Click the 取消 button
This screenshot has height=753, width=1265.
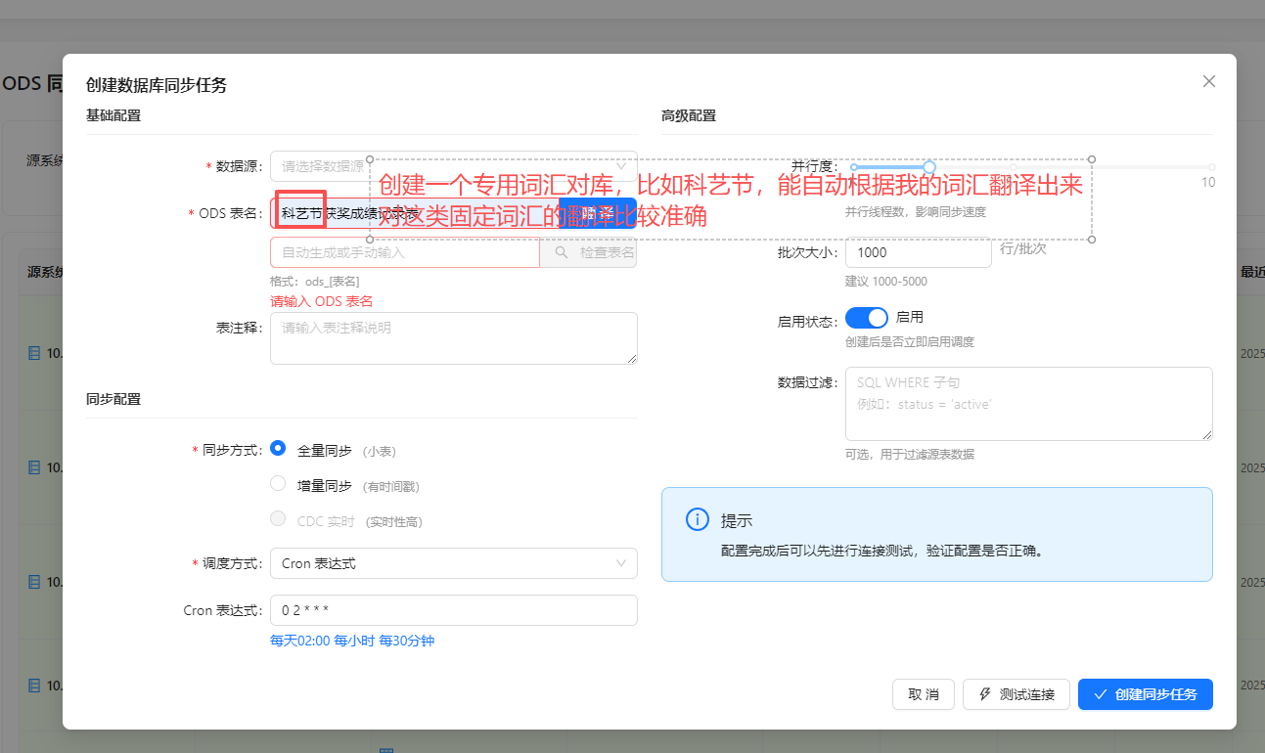click(923, 694)
